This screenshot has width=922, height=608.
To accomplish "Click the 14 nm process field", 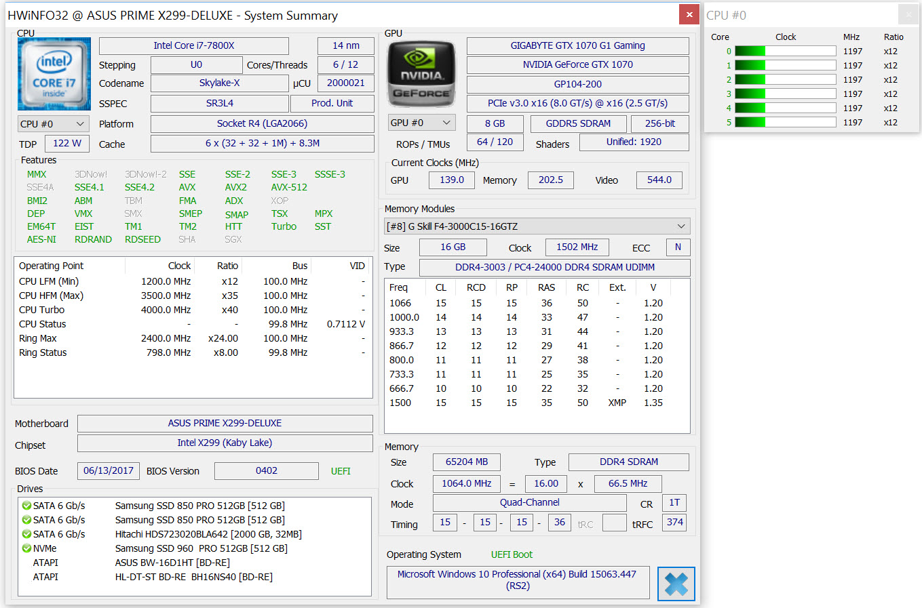I will (346, 45).
